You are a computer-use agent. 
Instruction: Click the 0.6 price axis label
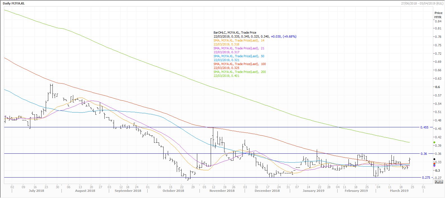437,87
